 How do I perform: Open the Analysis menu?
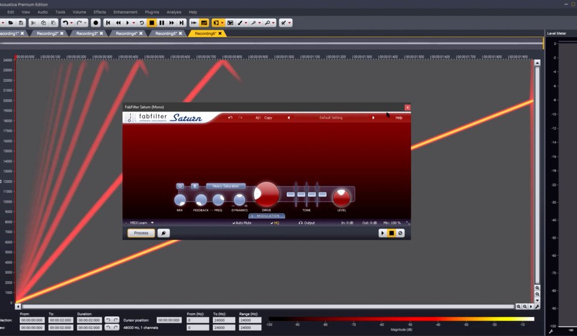click(174, 12)
